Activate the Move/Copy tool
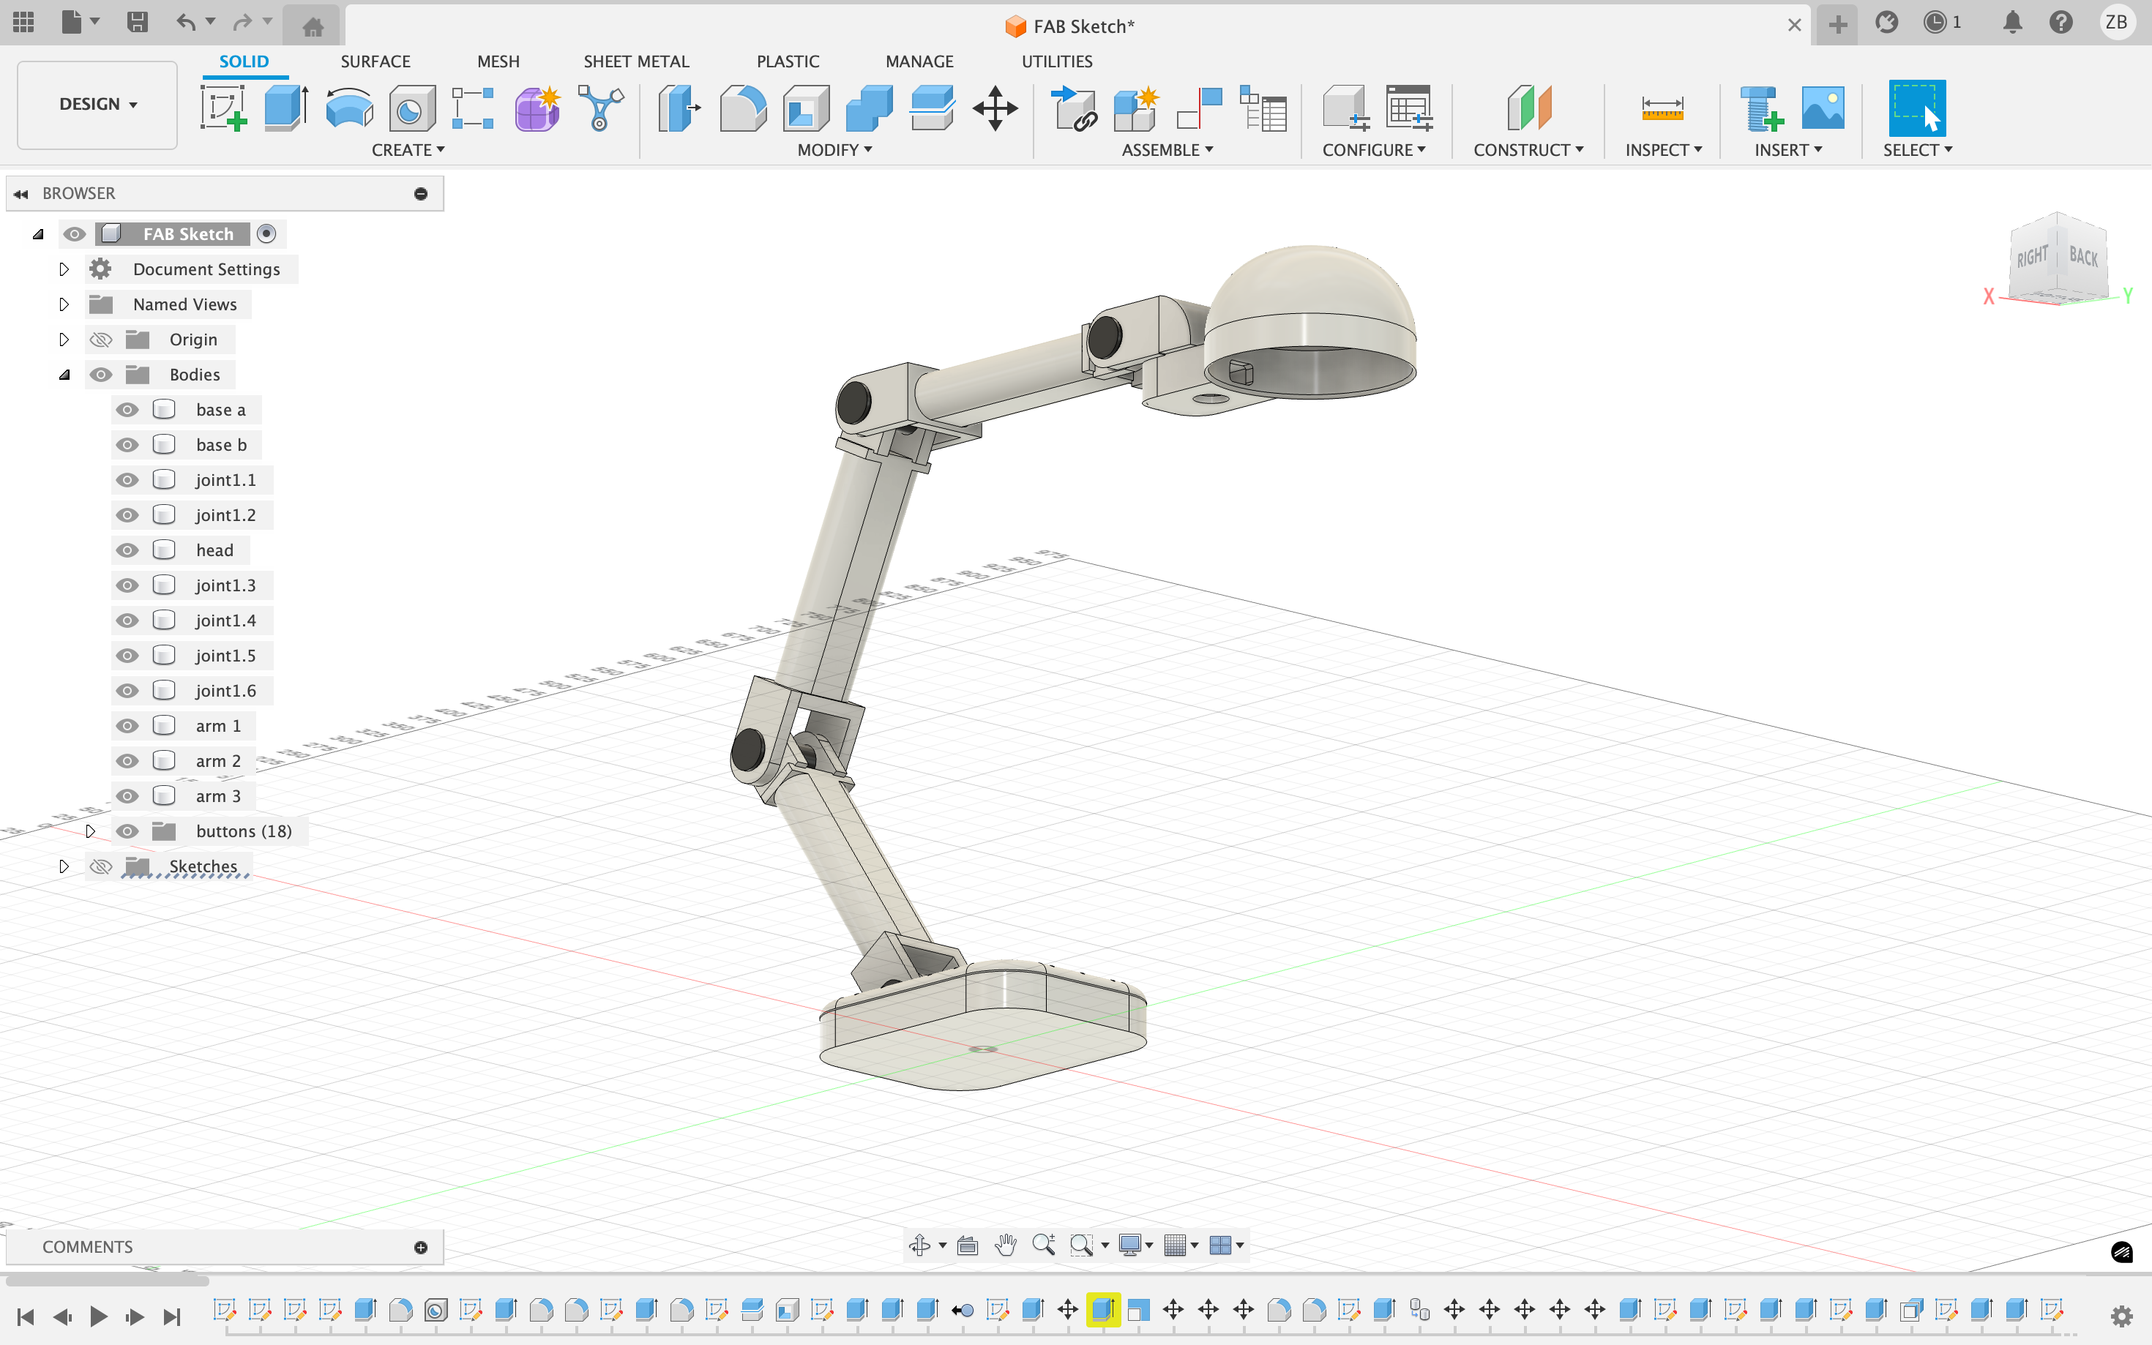 pyautogui.click(x=995, y=108)
